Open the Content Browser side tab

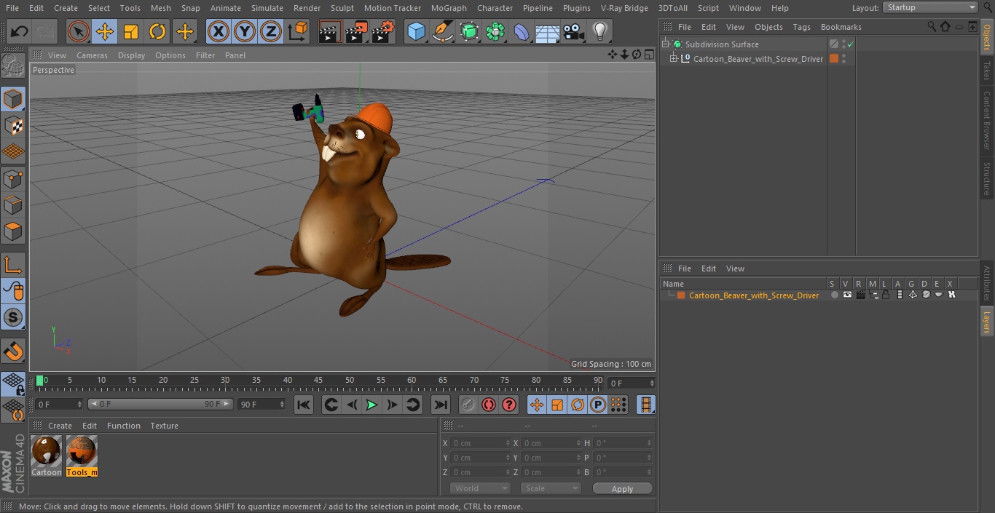click(x=987, y=120)
